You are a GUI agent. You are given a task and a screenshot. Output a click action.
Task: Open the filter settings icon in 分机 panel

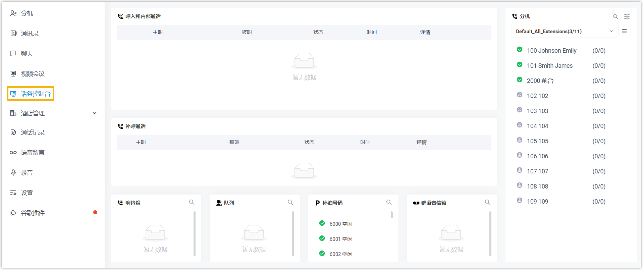click(x=627, y=16)
